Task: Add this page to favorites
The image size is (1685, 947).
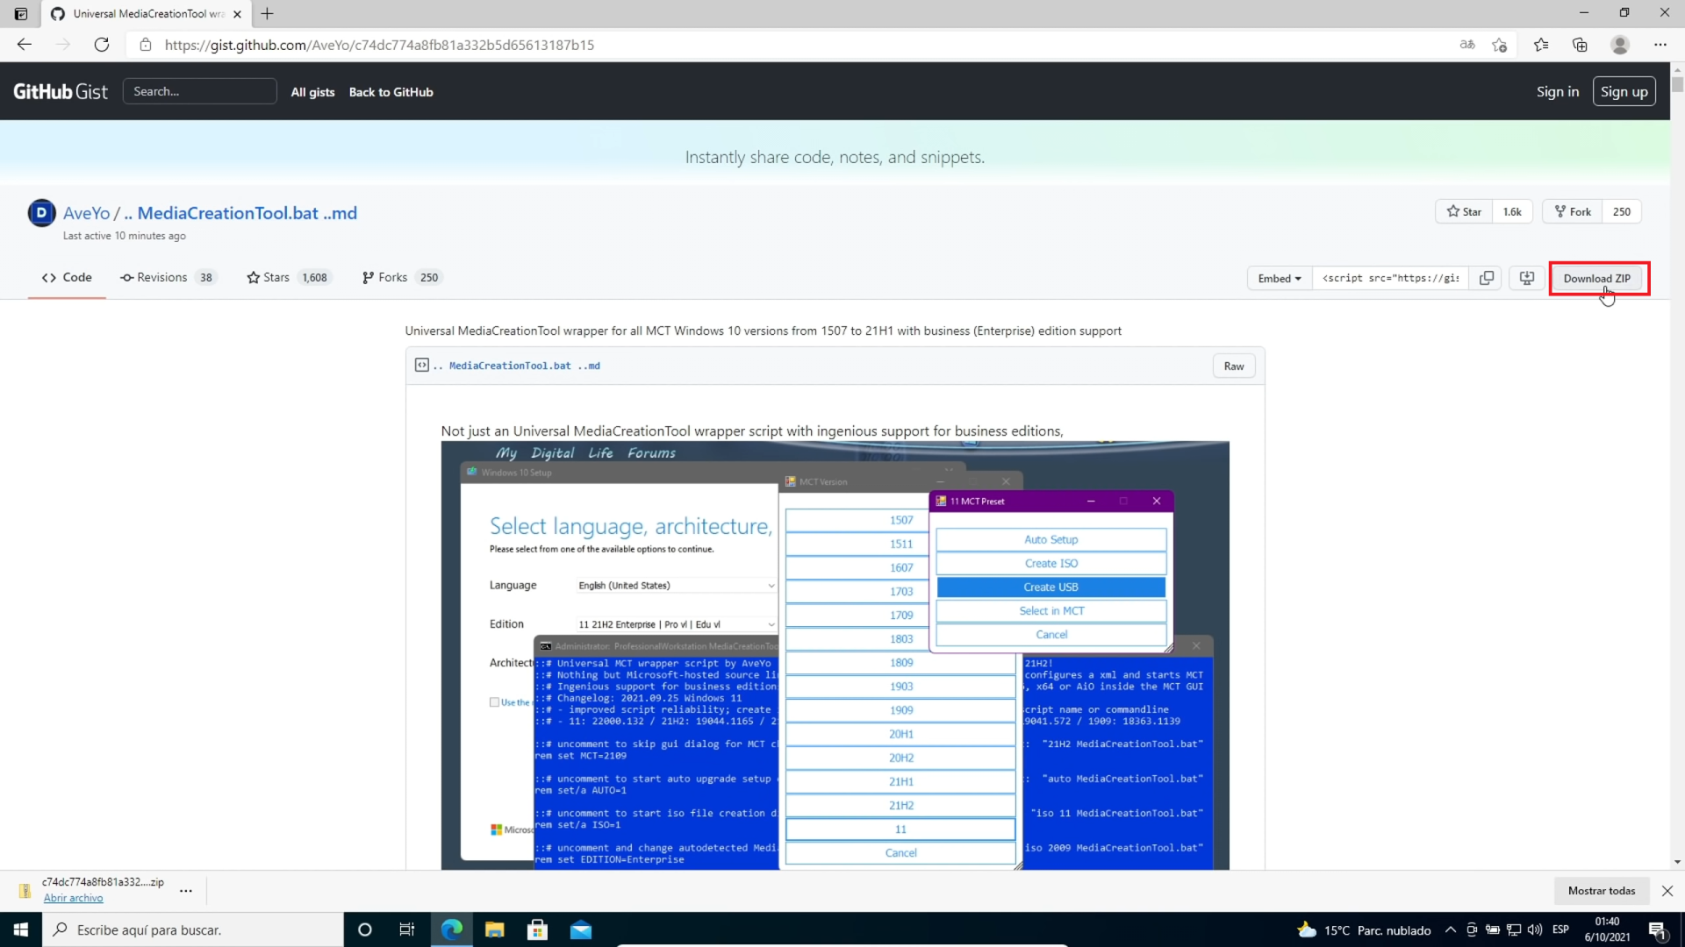Action: (x=1500, y=45)
